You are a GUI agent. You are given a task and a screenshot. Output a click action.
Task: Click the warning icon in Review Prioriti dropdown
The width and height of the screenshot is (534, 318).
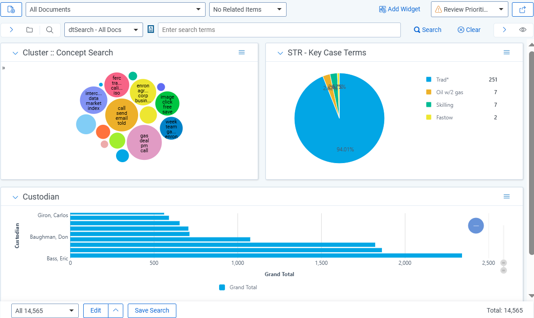439,9
